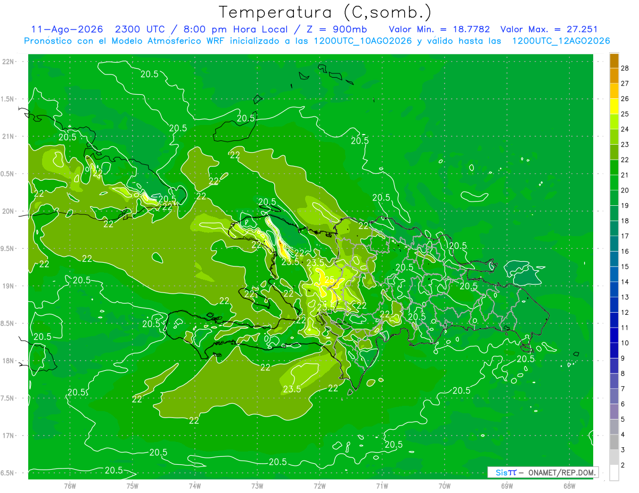The image size is (639, 493).
Task: Click the "76W" longitude axis label
Action: (x=70, y=486)
